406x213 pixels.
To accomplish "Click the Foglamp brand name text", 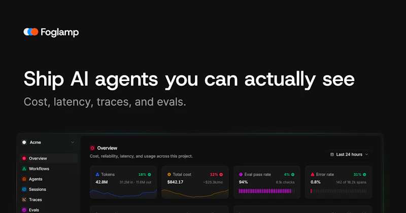I will pos(60,32).
